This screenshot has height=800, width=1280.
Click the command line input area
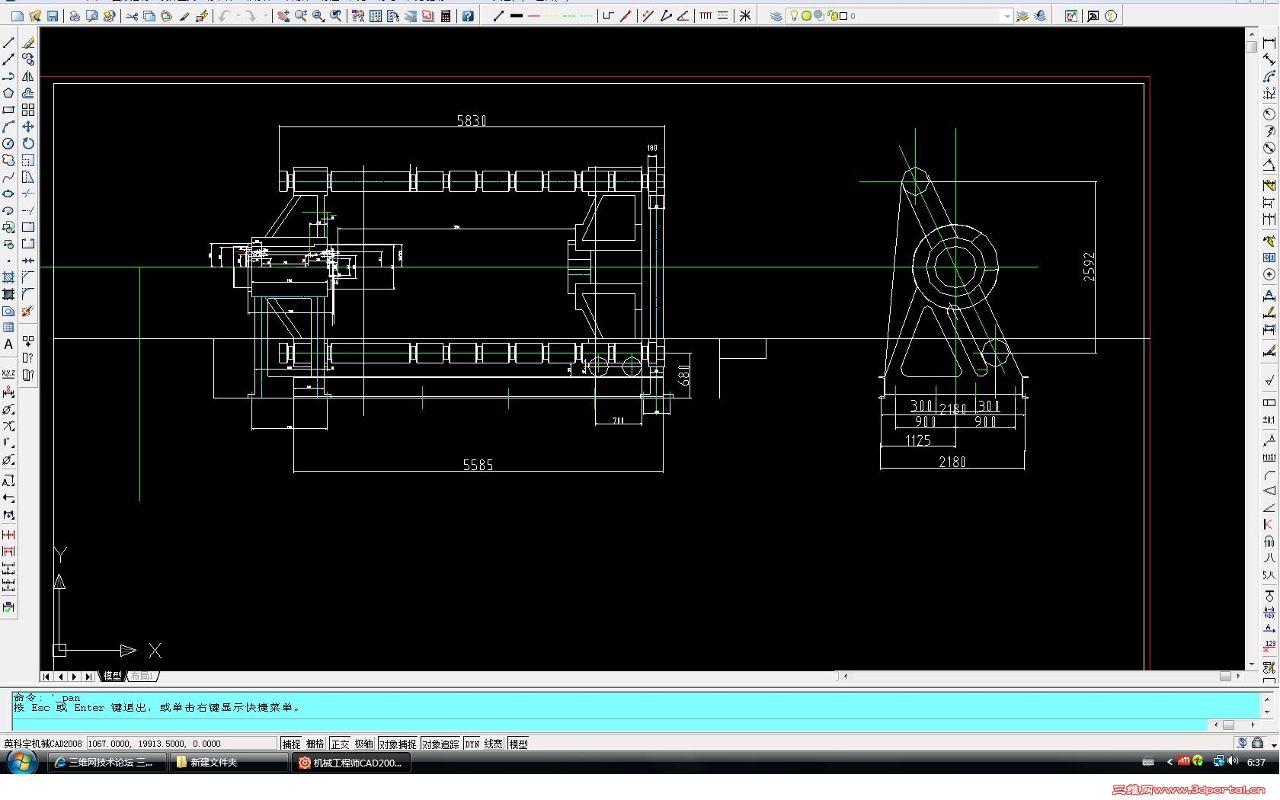(x=610, y=725)
